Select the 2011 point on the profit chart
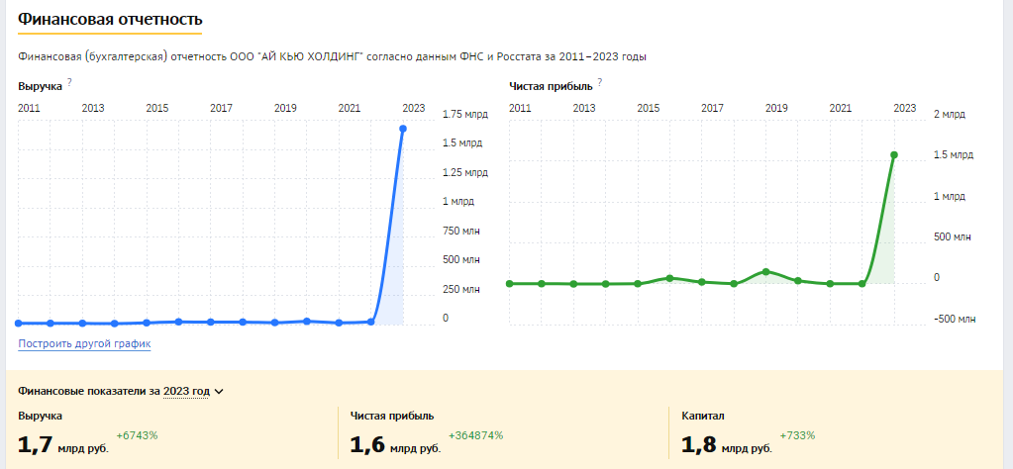The width and height of the screenshot is (1013, 469). [x=509, y=284]
